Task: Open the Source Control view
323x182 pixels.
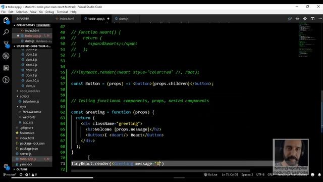Action: pyautogui.click(x=6, y=44)
